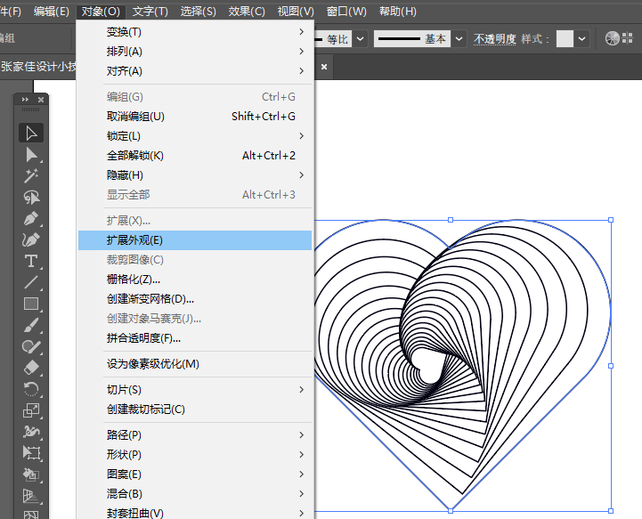Close the document tab
The width and height of the screenshot is (642, 519).
[324, 66]
